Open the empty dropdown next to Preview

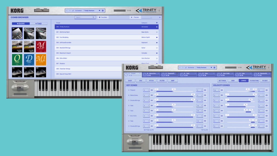click(147, 17)
